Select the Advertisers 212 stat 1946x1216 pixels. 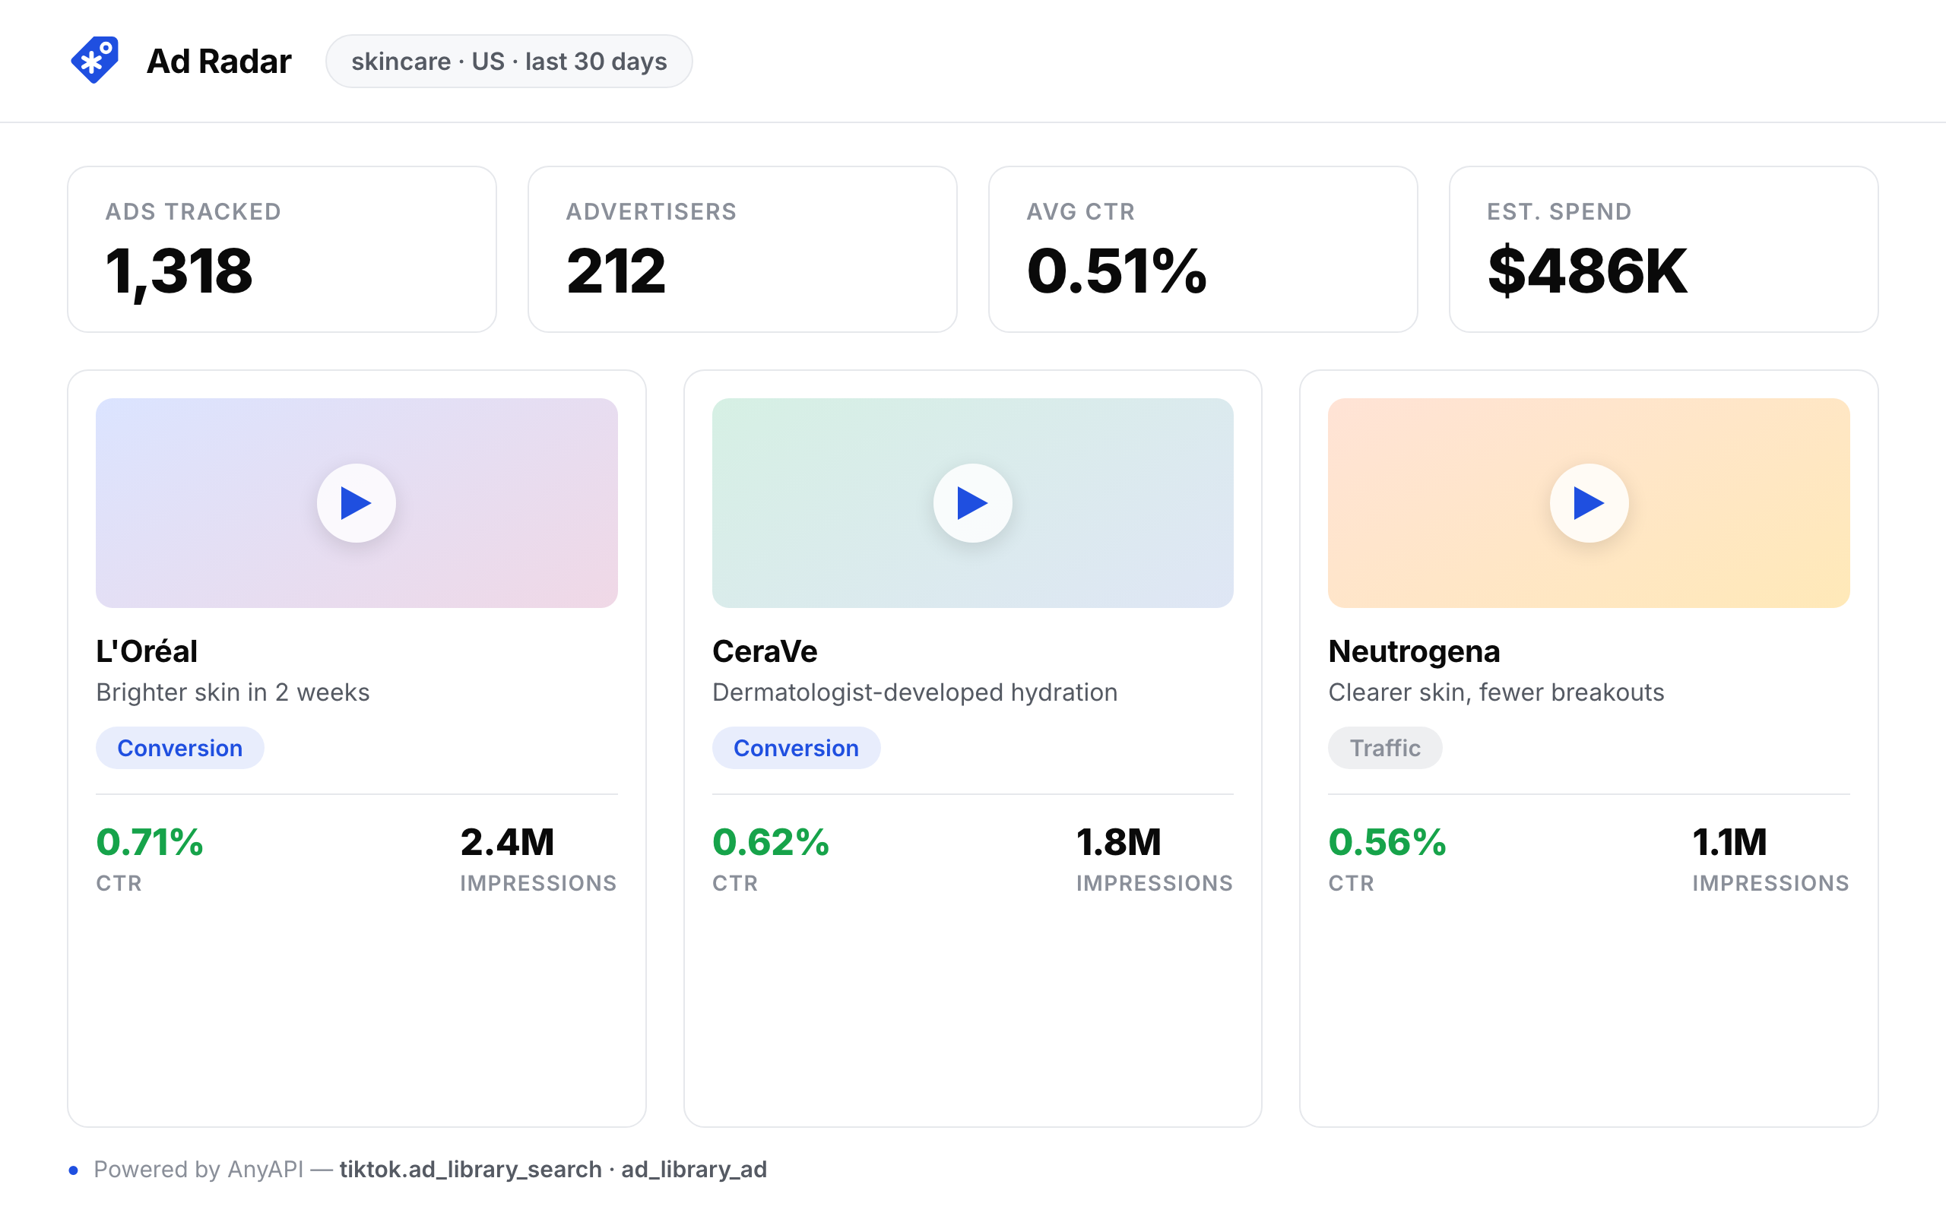pos(742,249)
